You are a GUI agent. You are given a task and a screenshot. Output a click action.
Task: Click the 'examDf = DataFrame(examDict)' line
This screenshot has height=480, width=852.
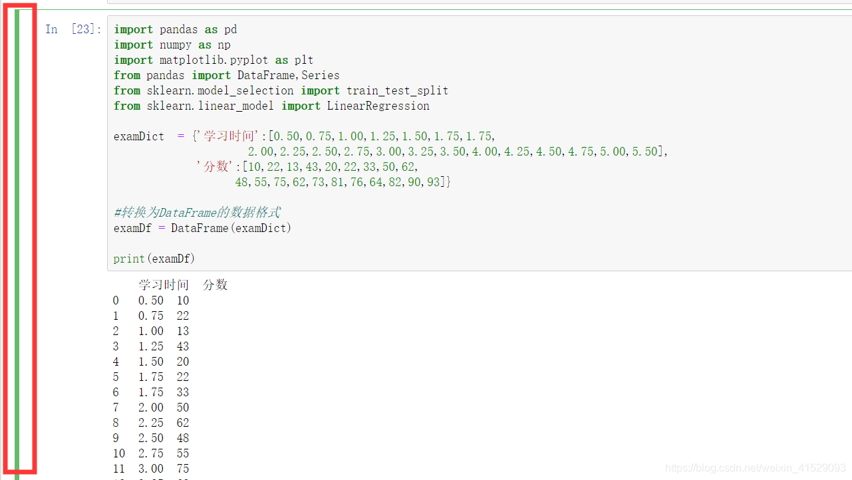coord(203,228)
